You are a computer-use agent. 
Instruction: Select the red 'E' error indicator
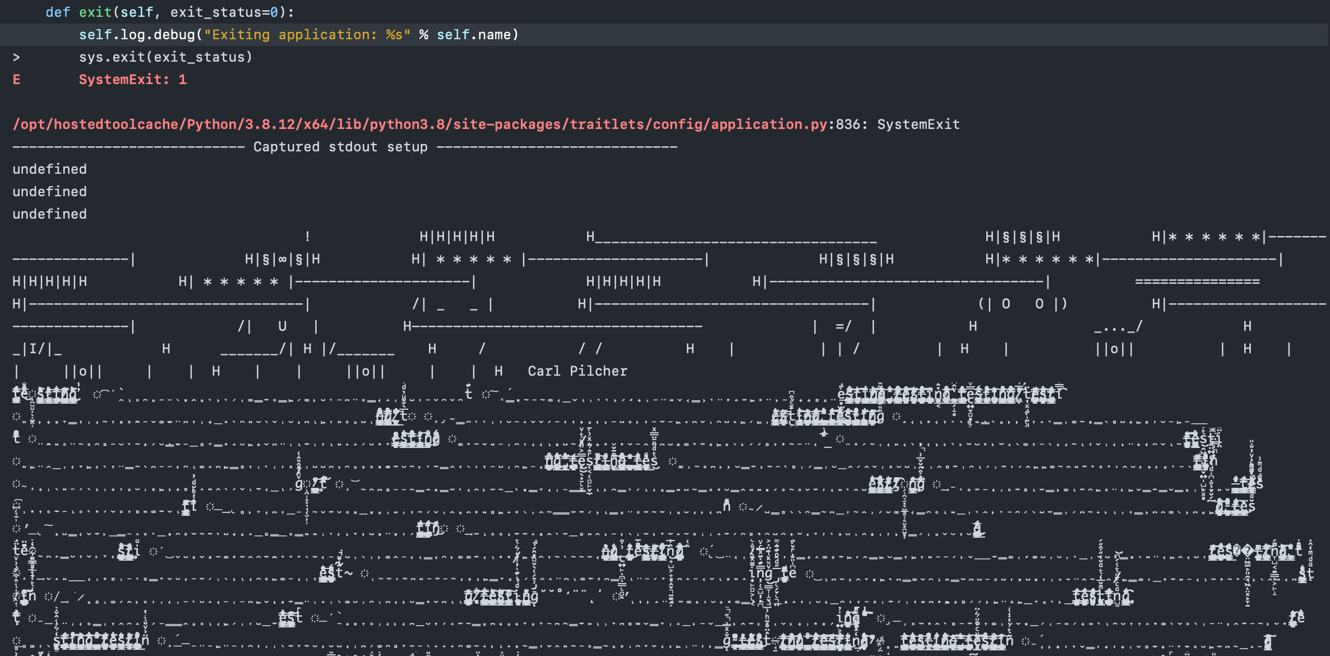pyautogui.click(x=17, y=79)
